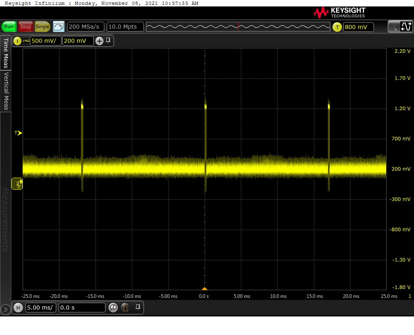Click the channel bar pin icon
414x335 pixels.
(108, 40)
